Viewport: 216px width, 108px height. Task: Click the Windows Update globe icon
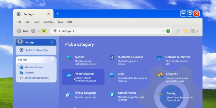click(21, 67)
